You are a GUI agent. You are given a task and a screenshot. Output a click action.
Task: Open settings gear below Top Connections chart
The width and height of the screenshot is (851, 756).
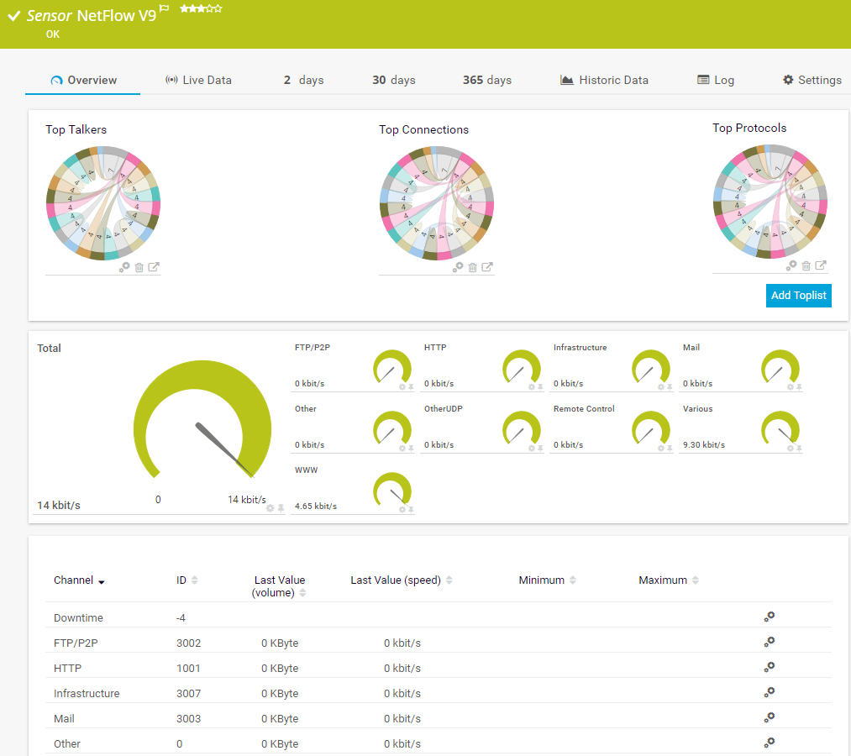(x=459, y=267)
